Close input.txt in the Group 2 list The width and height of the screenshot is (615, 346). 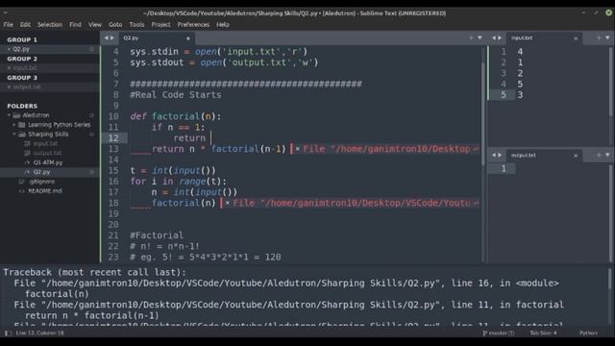(9, 68)
